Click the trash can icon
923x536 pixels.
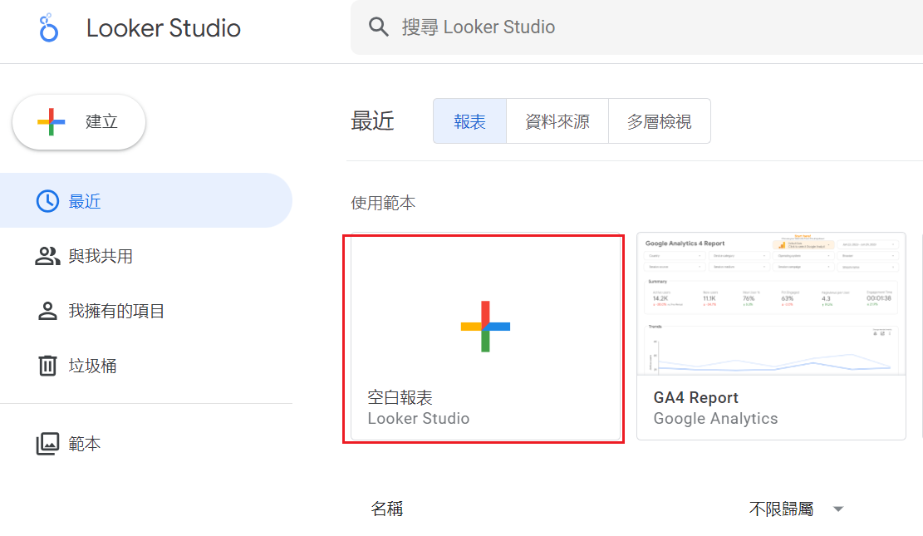pos(47,366)
